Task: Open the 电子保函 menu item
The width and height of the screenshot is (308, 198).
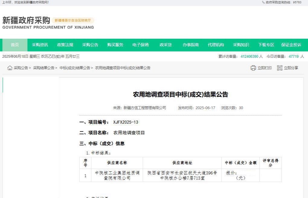Action: click(x=140, y=45)
